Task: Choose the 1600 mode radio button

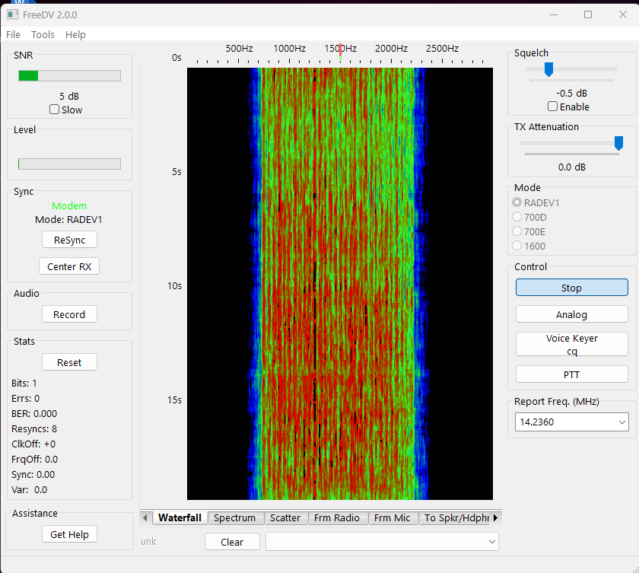Action: coord(517,246)
